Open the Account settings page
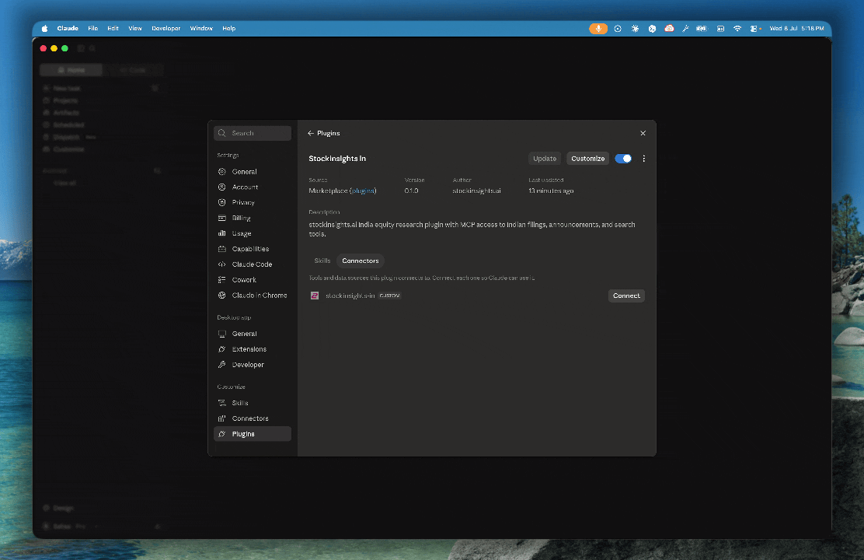The image size is (864, 560). tap(252, 187)
